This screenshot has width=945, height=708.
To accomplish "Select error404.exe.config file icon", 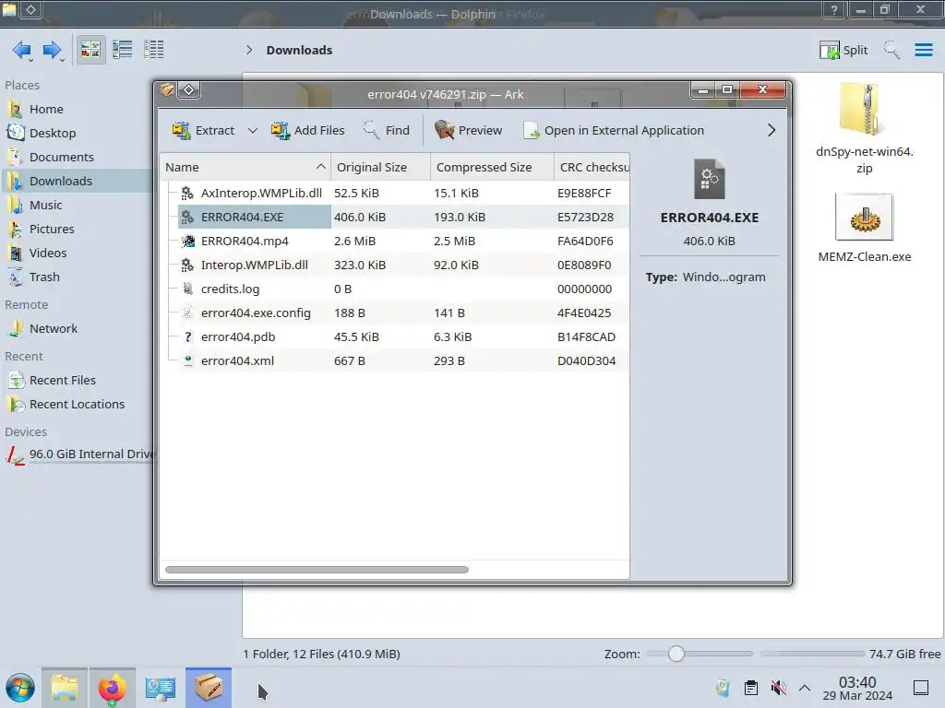I will pyautogui.click(x=188, y=313).
